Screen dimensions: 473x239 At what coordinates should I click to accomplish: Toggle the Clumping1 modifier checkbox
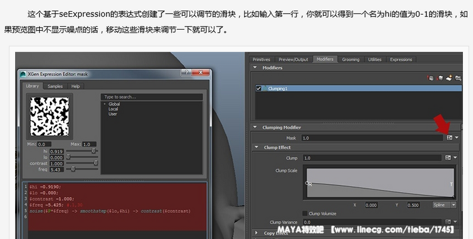click(258, 88)
